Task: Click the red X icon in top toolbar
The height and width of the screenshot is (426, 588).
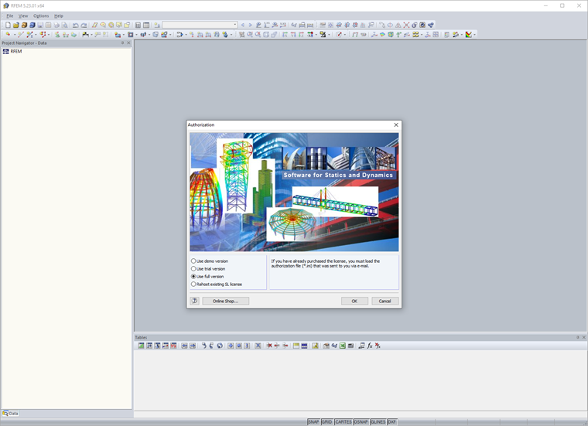Action: [x=406, y=25]
